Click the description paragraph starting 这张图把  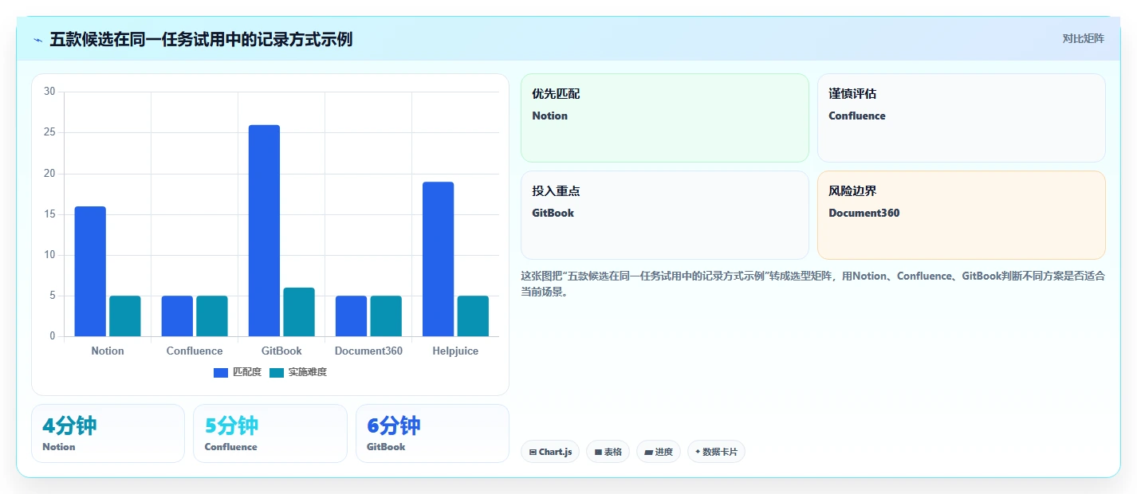(812, 284)
